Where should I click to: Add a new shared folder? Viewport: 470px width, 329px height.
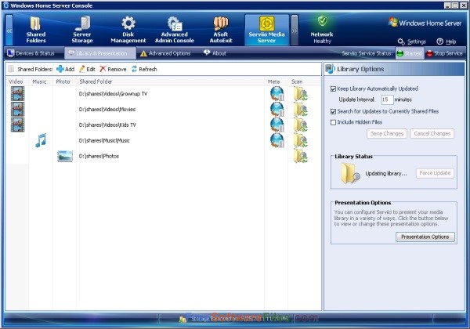coord(65,69)
